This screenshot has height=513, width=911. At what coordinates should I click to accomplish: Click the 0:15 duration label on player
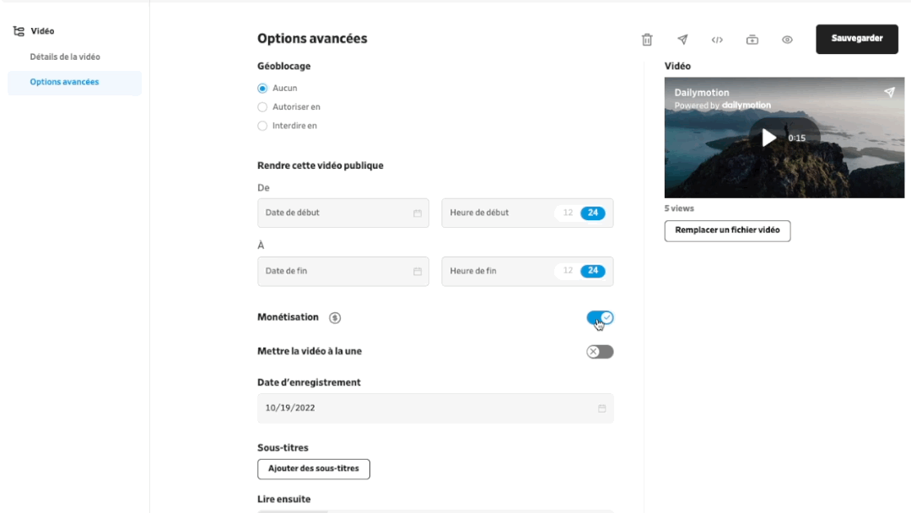(796, 138)
